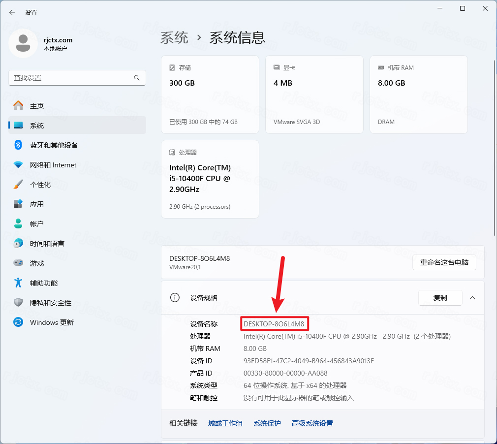Click the 查找设置 search field

click(x=77, y=78)
